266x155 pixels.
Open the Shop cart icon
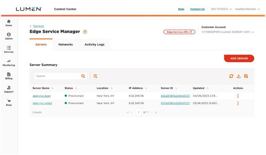[x=9, y=101]
